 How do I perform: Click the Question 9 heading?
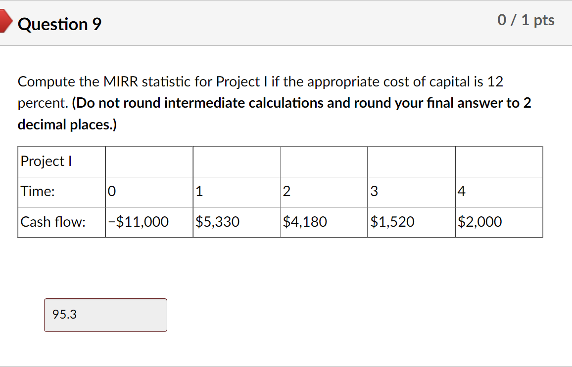click(x=59, y=24)
